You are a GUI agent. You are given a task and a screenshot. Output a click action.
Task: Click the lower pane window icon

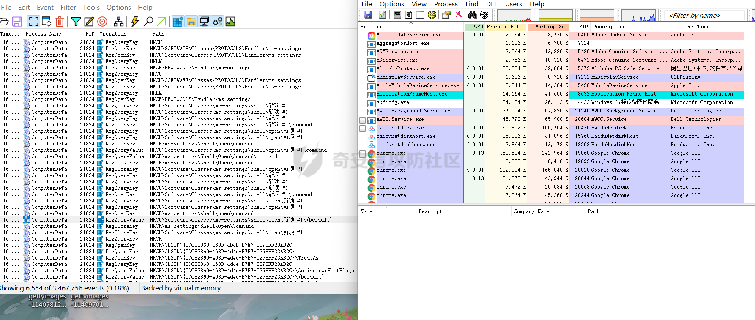tap(420, 15)
